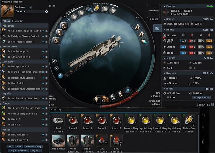Switch to the Description tab
Image resolution: width=215 pixels, height=153 pixels.
[x=17, y=21]
